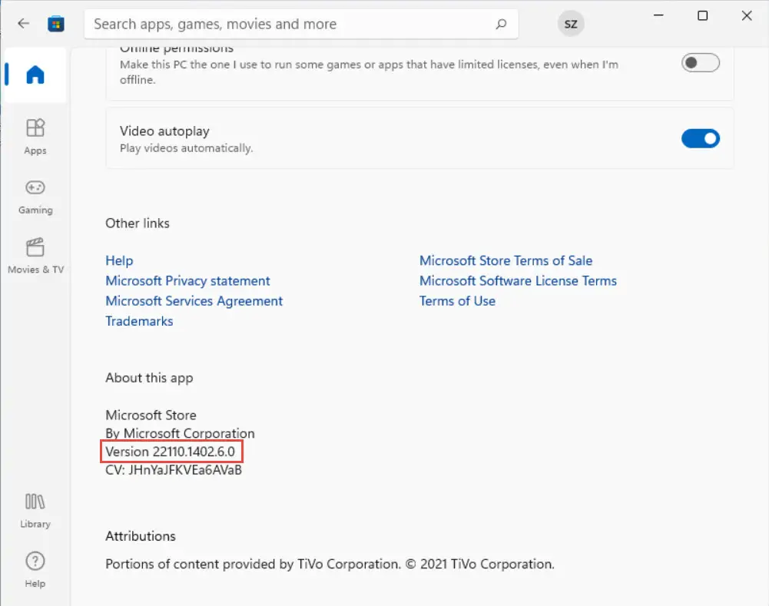769x606 pixels.
Task: Click the Video autoplay label
Action: [164, 131]
